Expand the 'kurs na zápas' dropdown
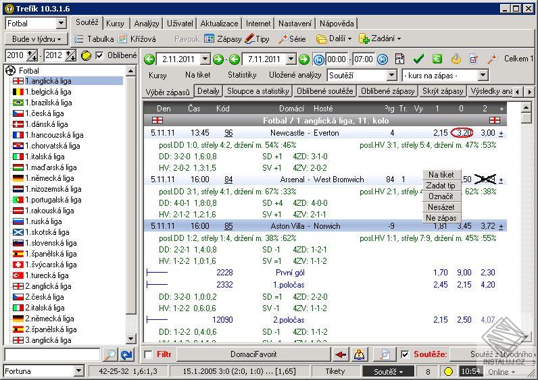 pos(483,76)
